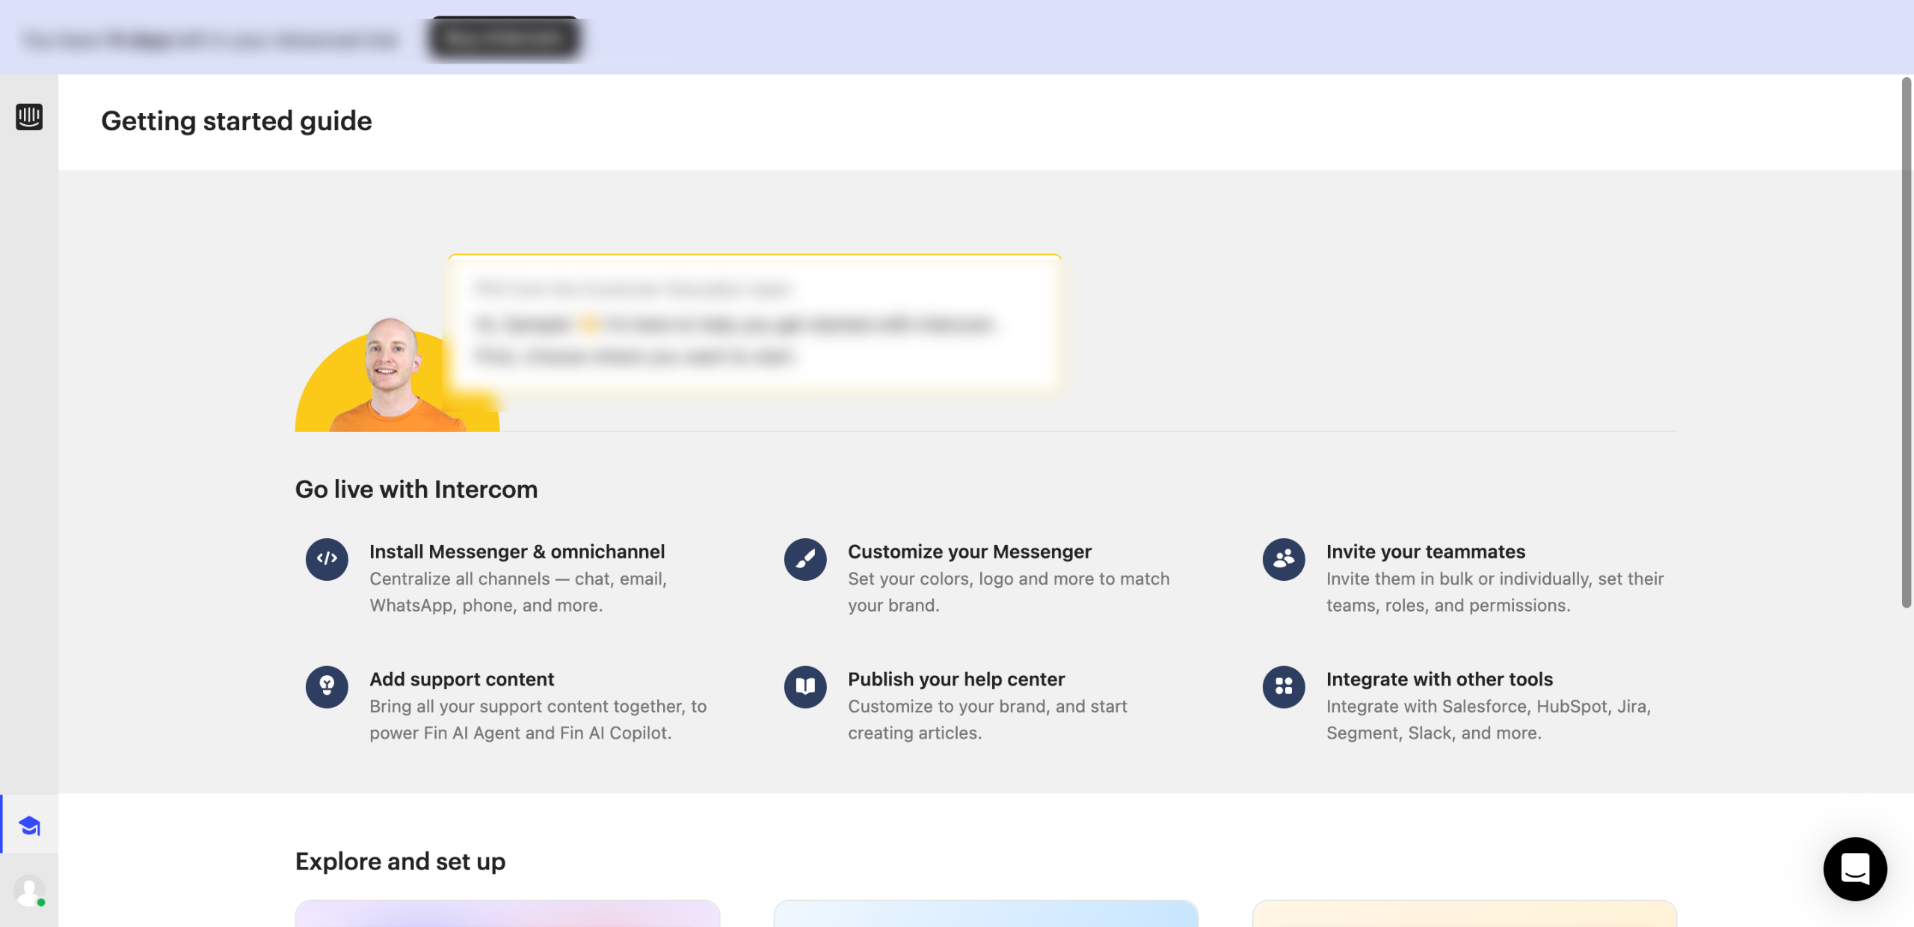Viewport: 1914px width, 927px height.
Task: Open Customize your Messenger step
Action: pos(969,552)
